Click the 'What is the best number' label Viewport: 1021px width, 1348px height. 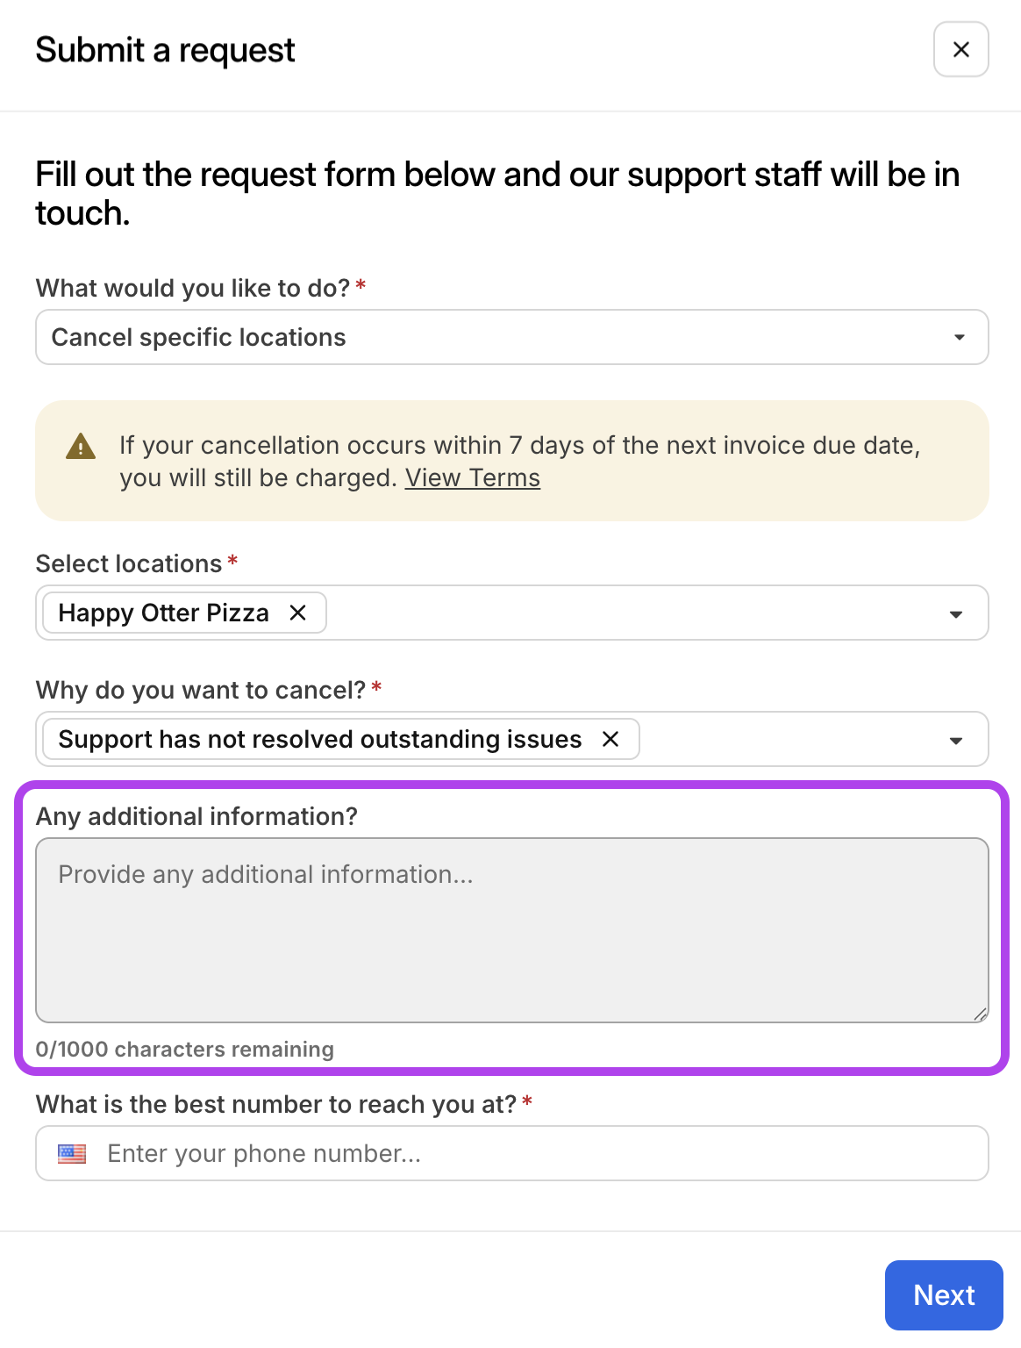click(x=276, y=1104)
